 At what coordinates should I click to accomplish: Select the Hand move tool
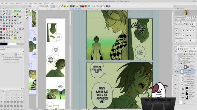click(4, 11)
